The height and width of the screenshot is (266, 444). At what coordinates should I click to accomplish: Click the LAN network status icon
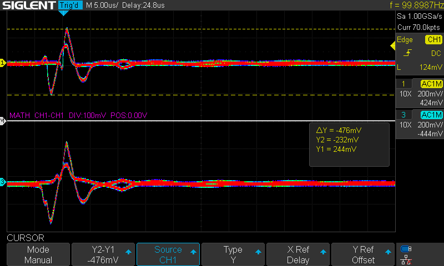(x=406, y=260)
